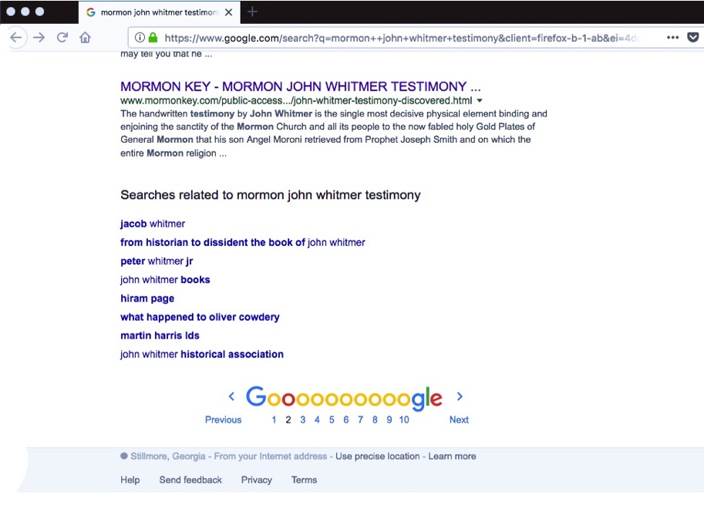Click the Next results page link

[x=459, y=420]
